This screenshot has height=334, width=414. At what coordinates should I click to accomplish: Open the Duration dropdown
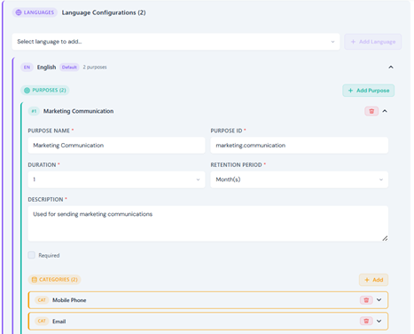(116, 179)
